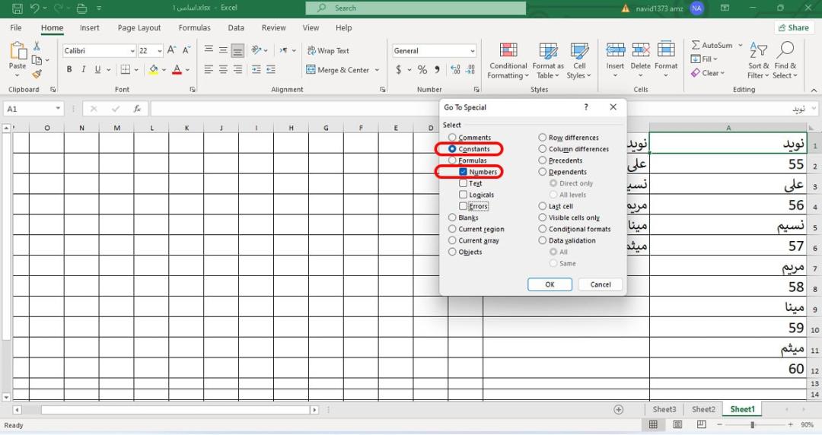822x435 pixels.
Task: Click the Share button
Action: (793, 28)
